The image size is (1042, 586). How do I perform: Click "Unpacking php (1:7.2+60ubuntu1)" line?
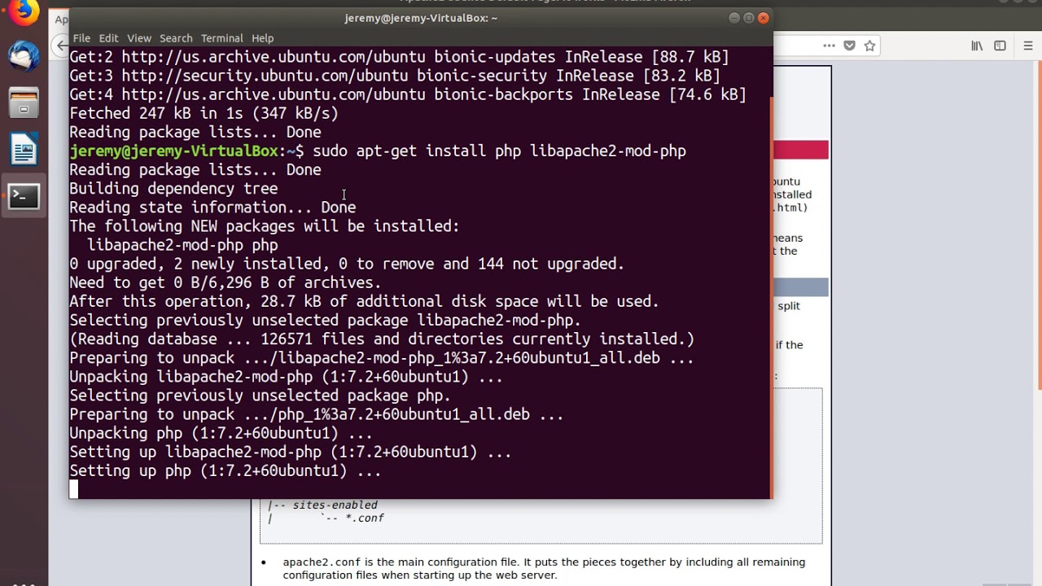[221, 433]
